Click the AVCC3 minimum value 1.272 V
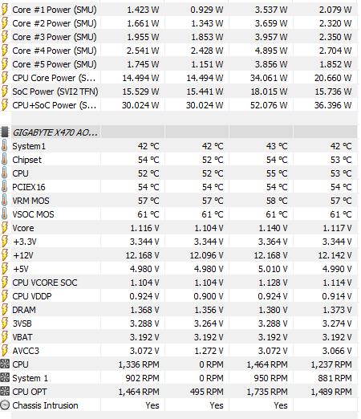361x419 pixels. (209, 351)
